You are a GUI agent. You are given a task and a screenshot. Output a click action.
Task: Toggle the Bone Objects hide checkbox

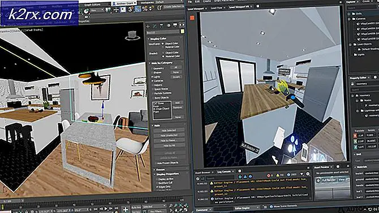pyautogui.click(x=152, y=98)
